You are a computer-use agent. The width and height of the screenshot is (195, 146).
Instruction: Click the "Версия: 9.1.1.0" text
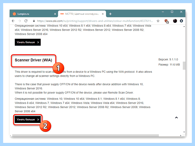point(168,60)
